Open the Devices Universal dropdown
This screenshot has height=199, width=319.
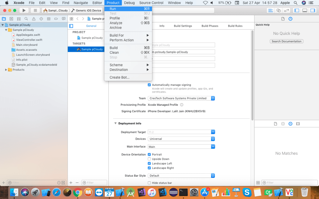181,139
